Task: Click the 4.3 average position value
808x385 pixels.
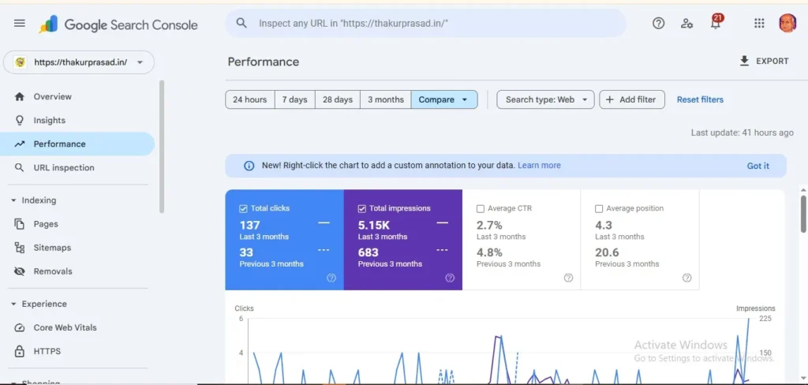Action: click(604, 225)
